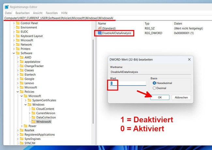Image resolution: width=212 pixels, height=150 pixels.
Task: Collapse the Software tree node
Action: 14,53
